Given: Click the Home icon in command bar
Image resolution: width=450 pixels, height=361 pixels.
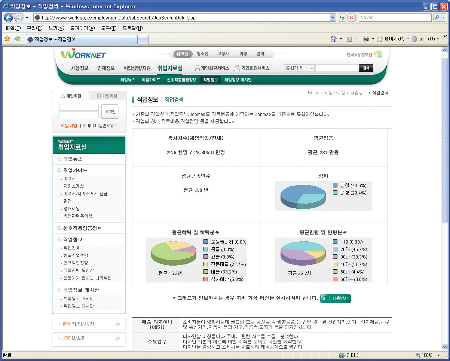Looking at the screenshot, I should 334,39.
